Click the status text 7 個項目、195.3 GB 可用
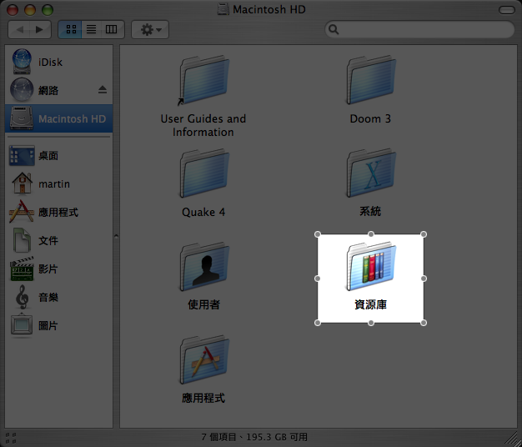The height and width of the screenshot is (447, 522). (254, 437)
